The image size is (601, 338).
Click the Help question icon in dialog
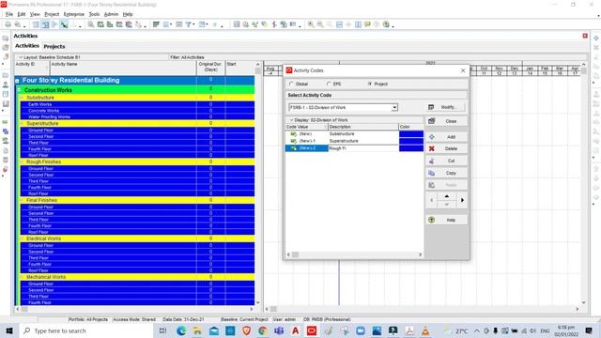(x=432, y=220)
